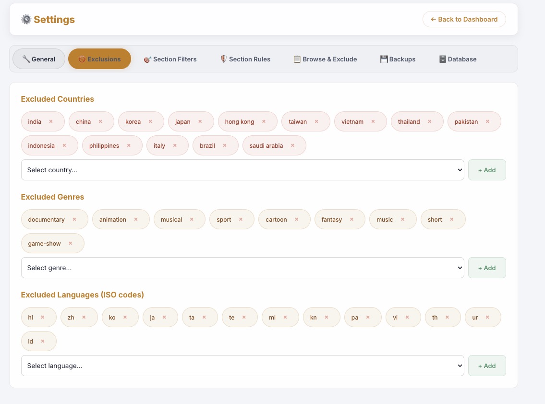The height and width of the screenshot is (404, 545).
Task: Click the x on the italy tag
Action: pyautogui.click(x=175, y=145)
